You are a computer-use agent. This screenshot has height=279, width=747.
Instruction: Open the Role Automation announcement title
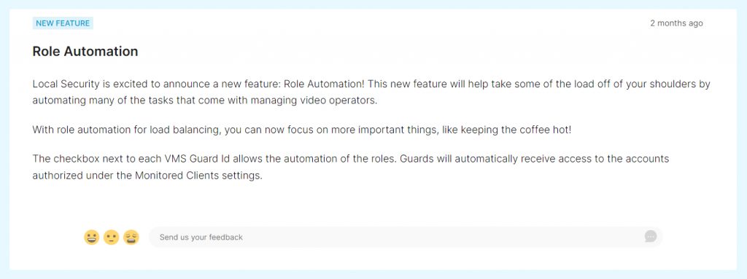[x=85, y=51]
